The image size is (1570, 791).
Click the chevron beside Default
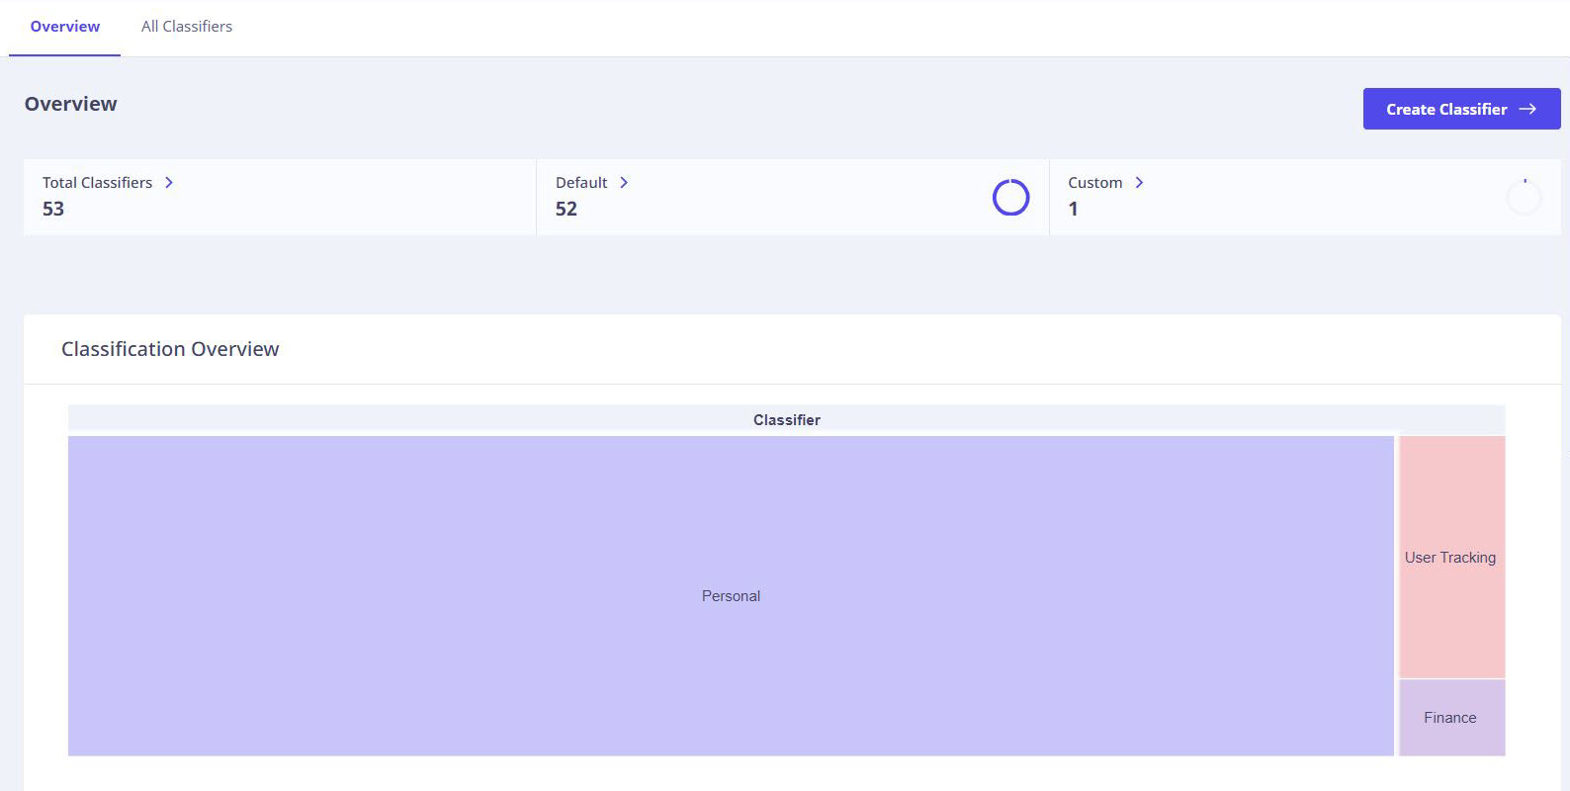[624, 183]
